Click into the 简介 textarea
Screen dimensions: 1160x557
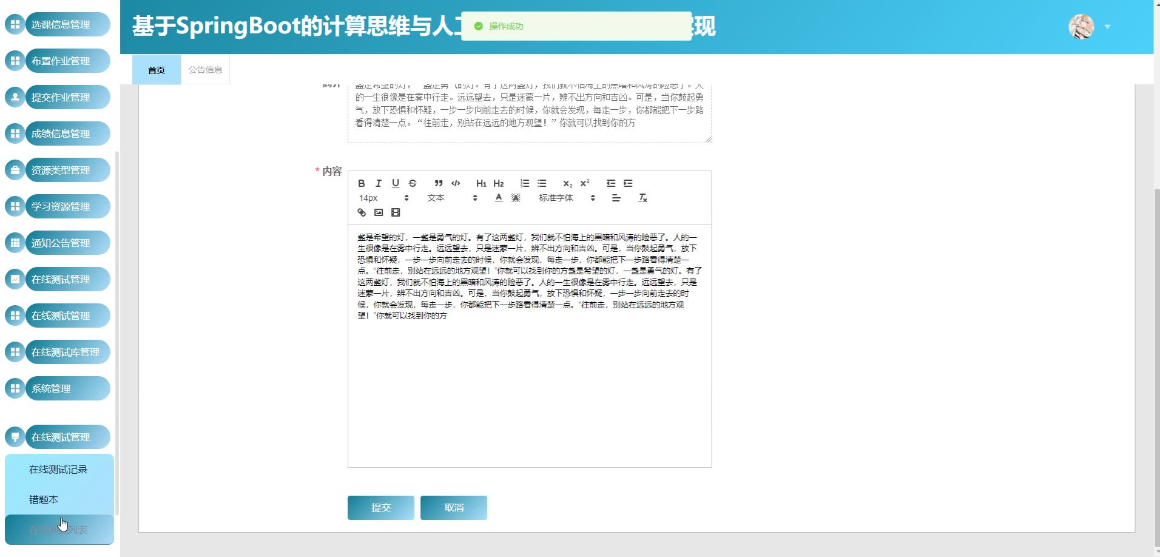[x=530, y=113]
